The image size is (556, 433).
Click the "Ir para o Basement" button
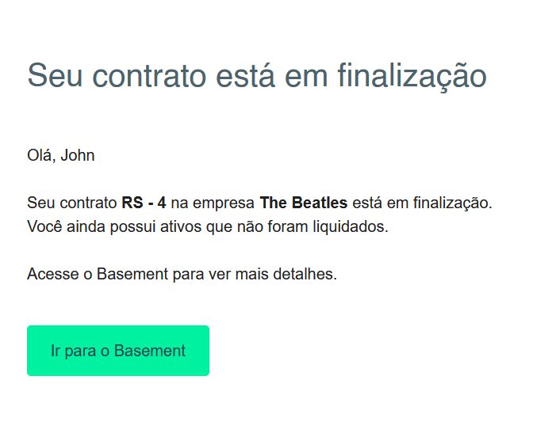click(x=118, y=351)
